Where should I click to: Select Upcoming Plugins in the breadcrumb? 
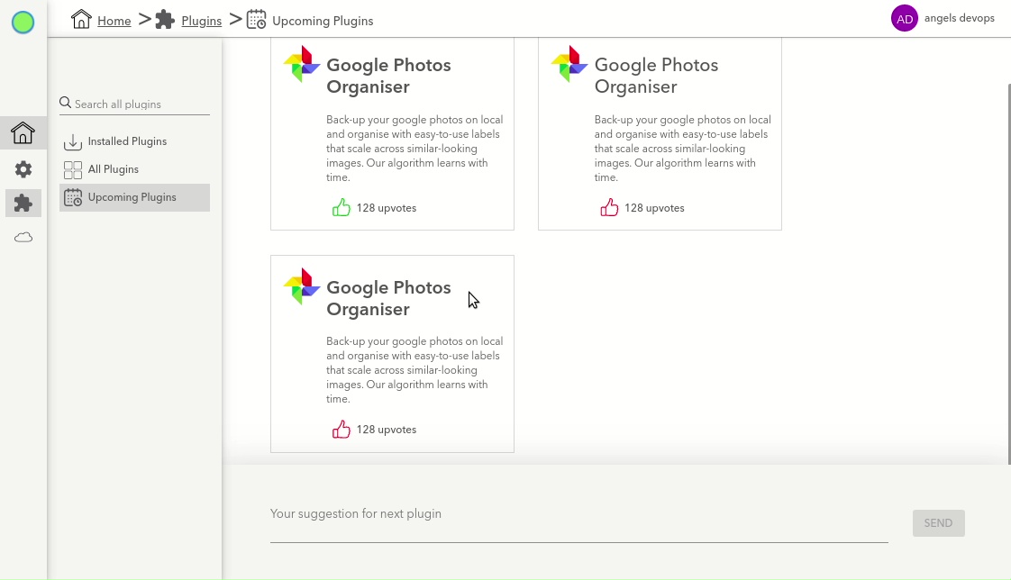point(322,21)
